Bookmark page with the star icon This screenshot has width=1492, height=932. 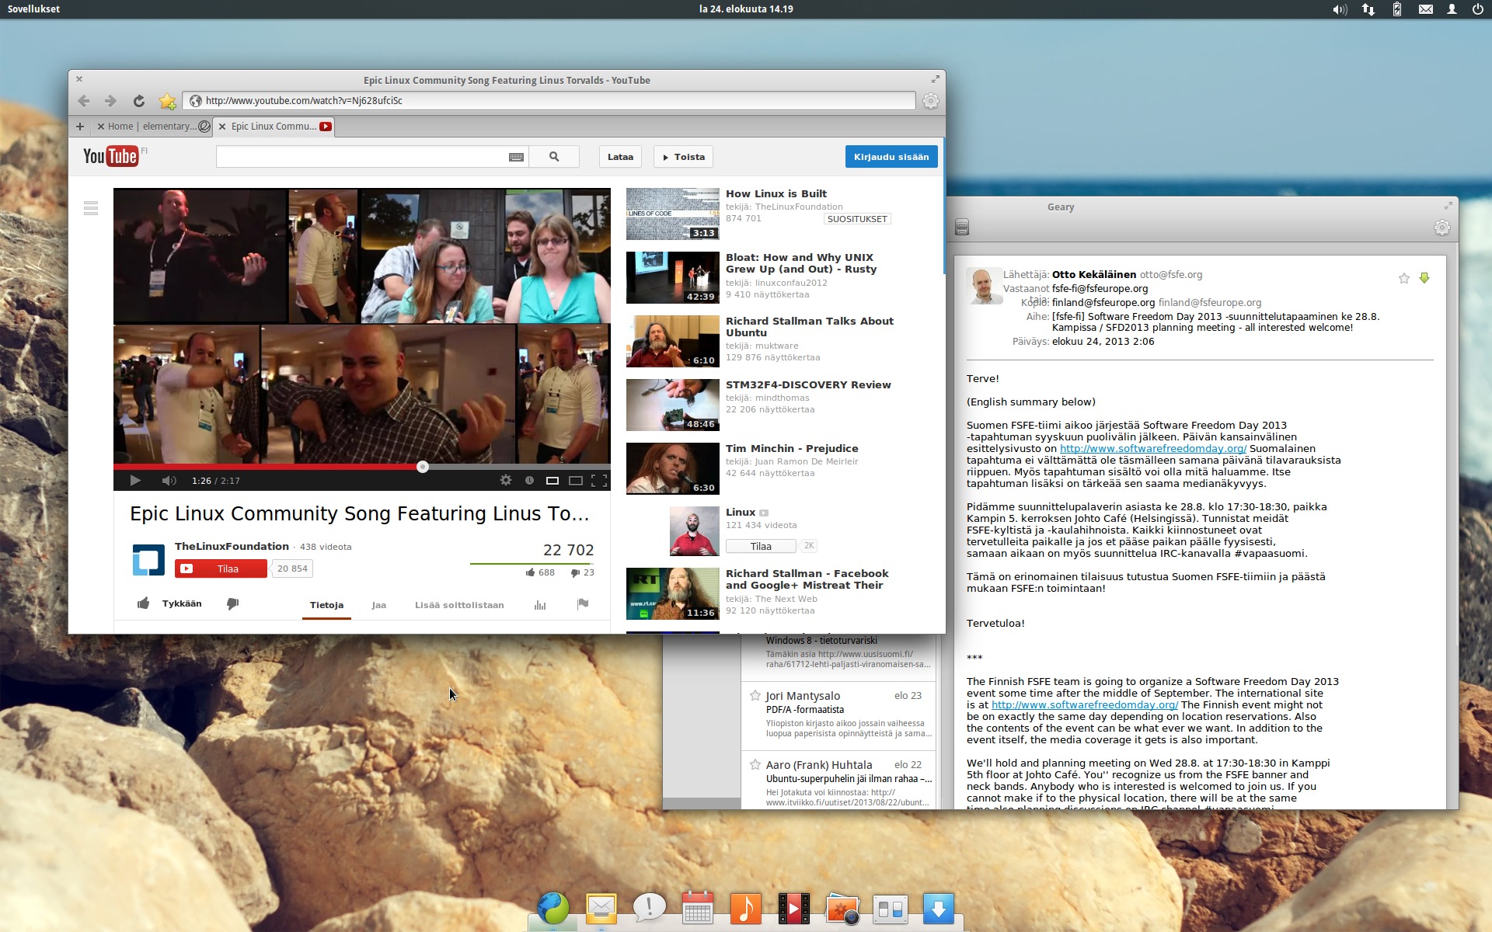[167, 101]
